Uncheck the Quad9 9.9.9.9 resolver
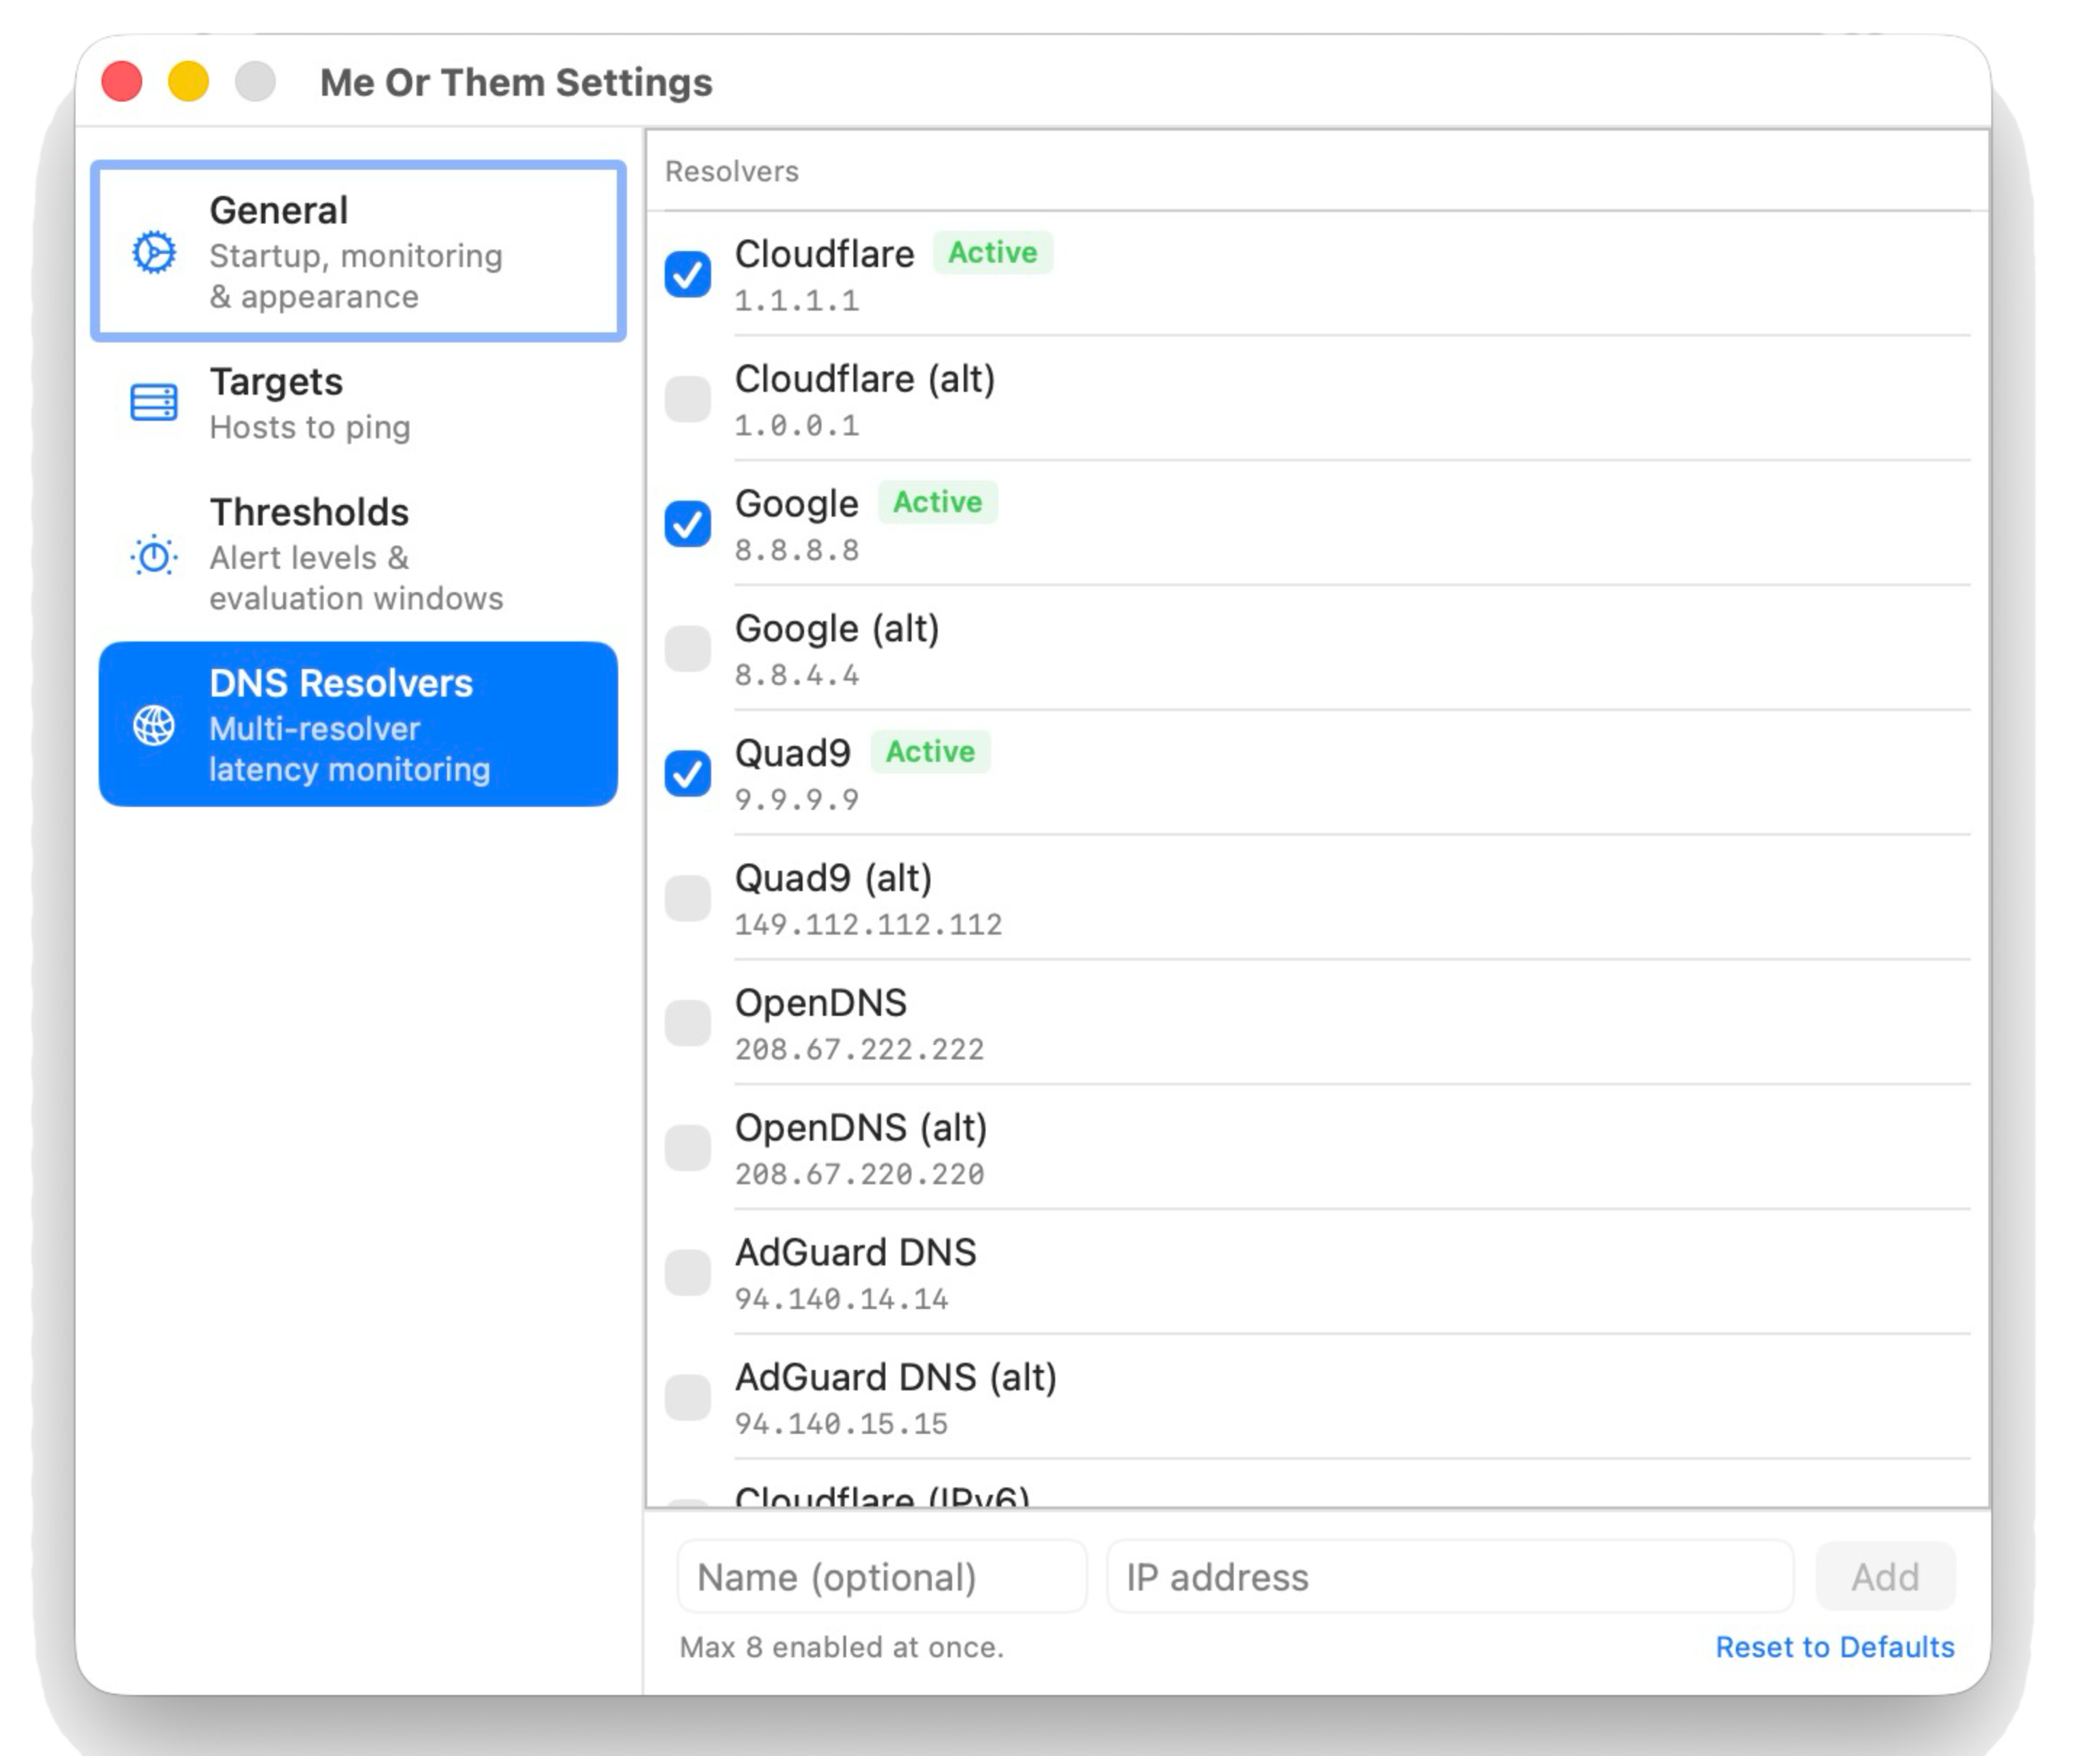Image resolution: width=2090 pixels, height=1756 pixels. pyautogui.click(x=688, y=774)
